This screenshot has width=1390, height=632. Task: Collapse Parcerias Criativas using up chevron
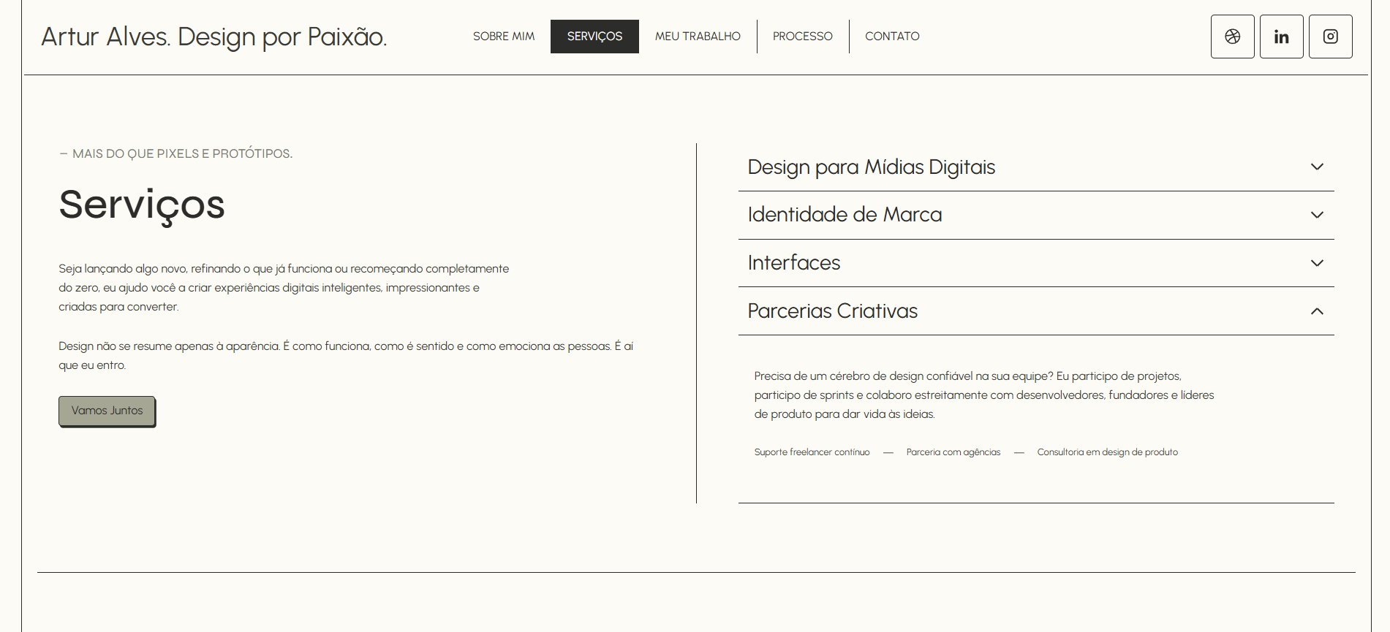point(1317,311)
